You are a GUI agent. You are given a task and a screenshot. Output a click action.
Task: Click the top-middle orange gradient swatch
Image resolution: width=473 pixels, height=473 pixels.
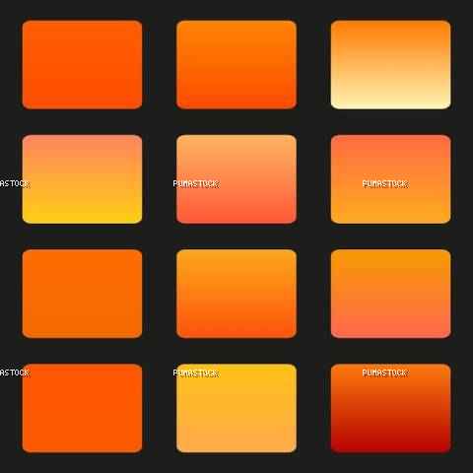(236, 65)
